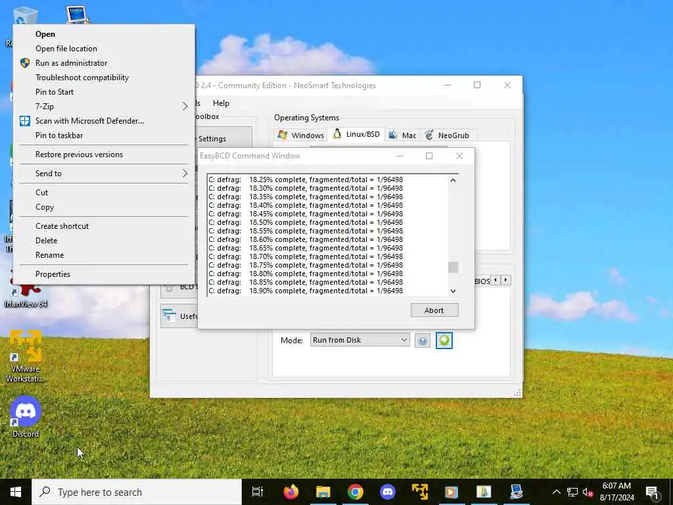Switch to the NeoGrub tab
This screenshot has width=673, height=505.
(448, 135)
